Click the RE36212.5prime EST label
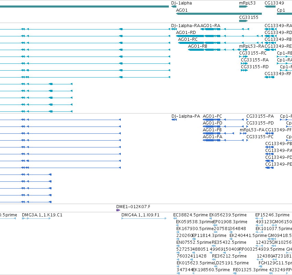292x275 pixels. [229, 256]
